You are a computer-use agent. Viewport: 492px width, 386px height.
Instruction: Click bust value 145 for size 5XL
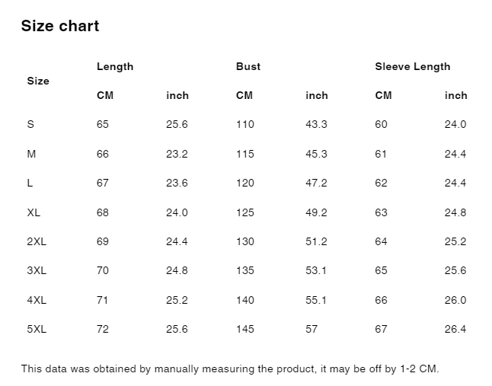click(245, 329)
